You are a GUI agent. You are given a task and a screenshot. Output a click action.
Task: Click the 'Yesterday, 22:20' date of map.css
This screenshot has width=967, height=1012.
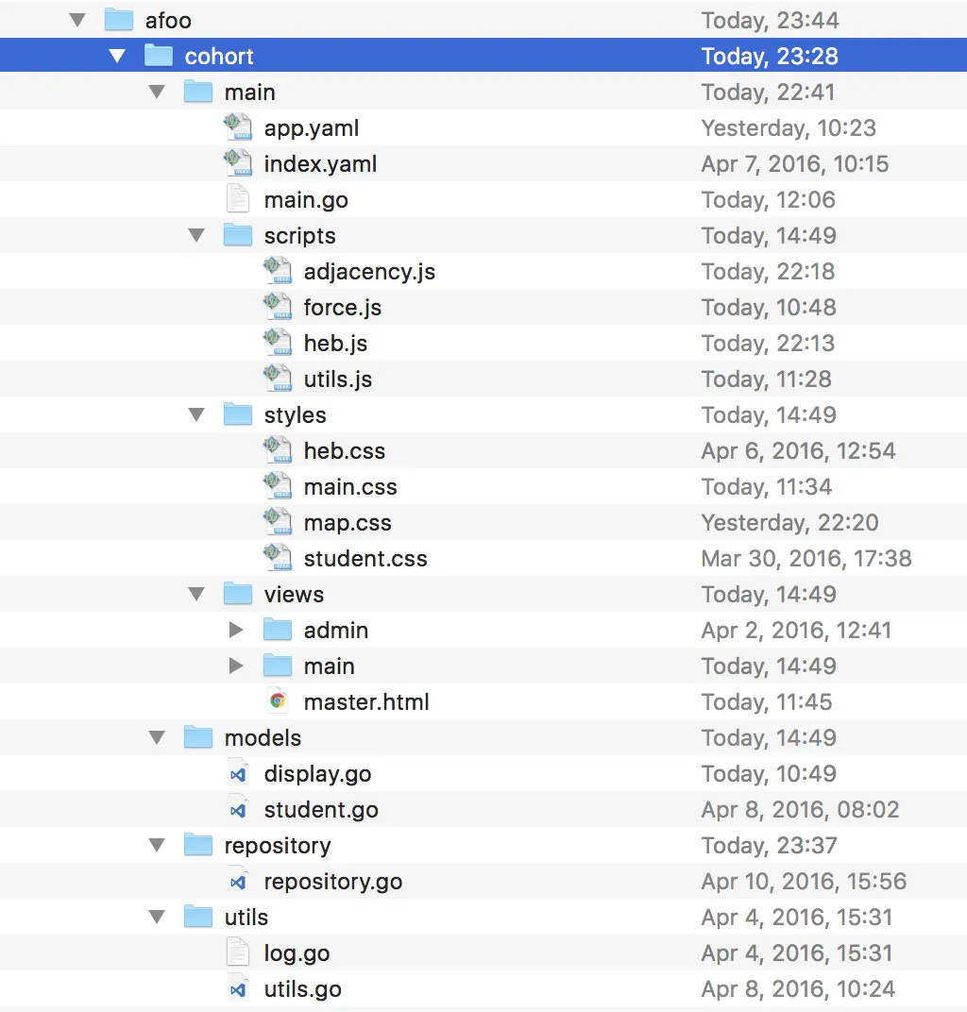pos(789,523)
